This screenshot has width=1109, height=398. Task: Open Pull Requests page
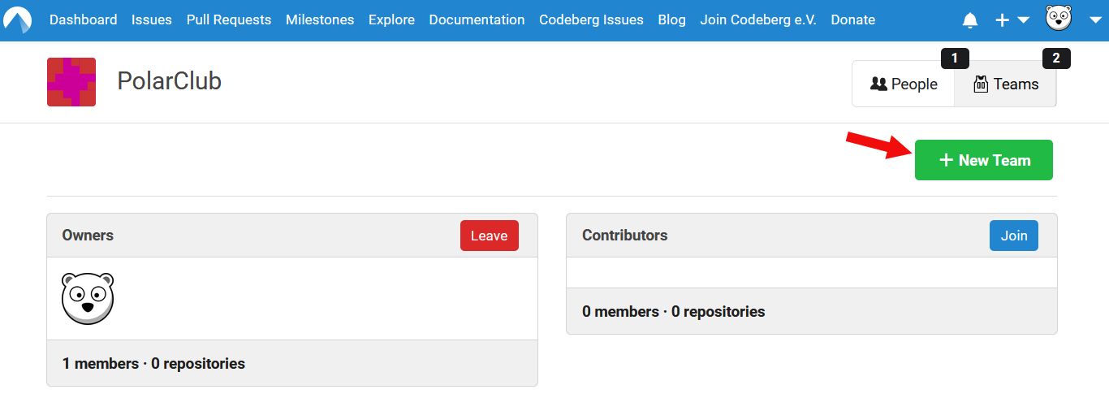[229, 20]
